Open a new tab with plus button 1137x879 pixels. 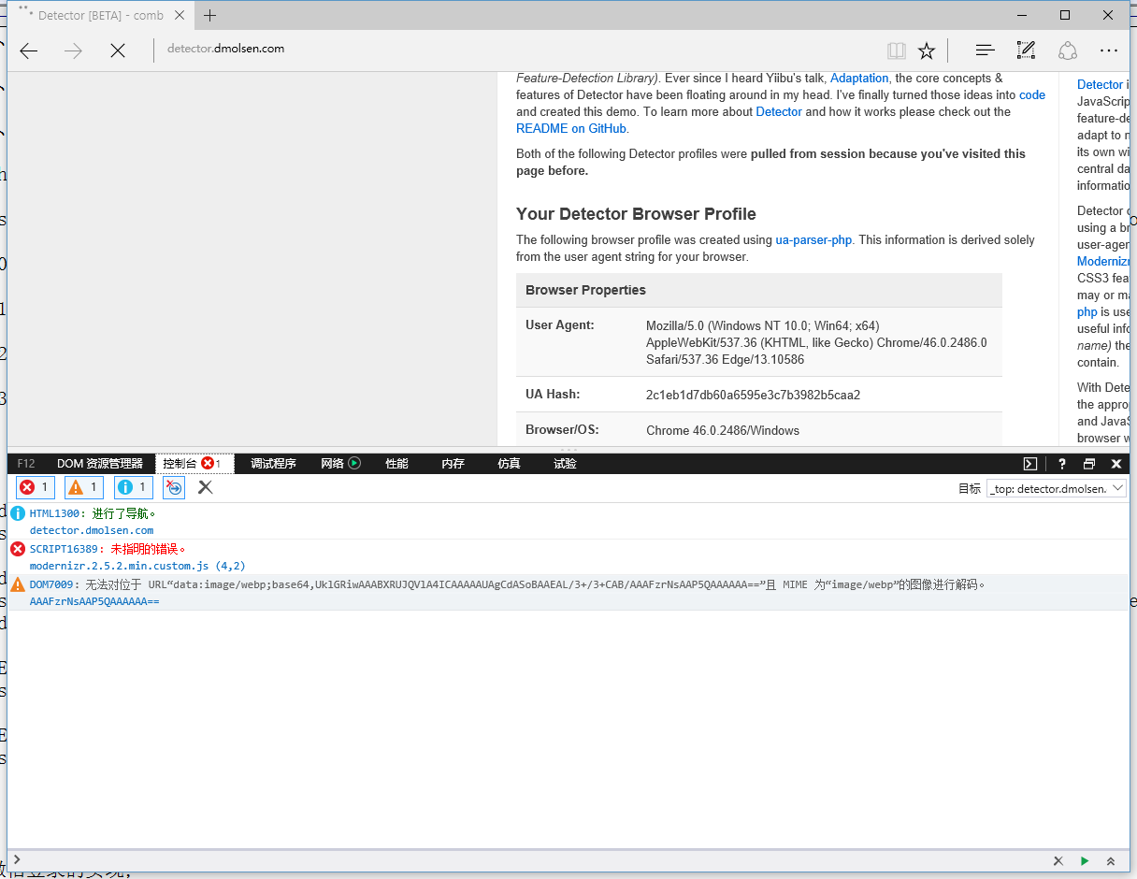209,15
